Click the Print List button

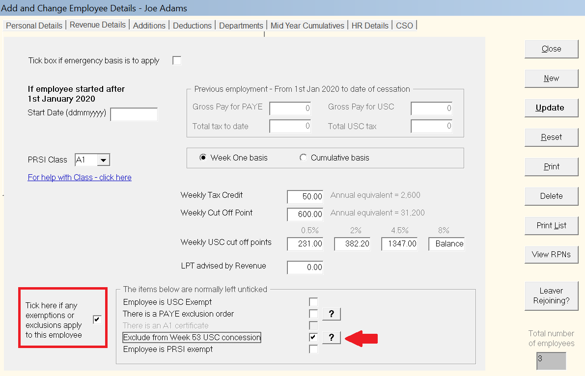click(551, 225)
